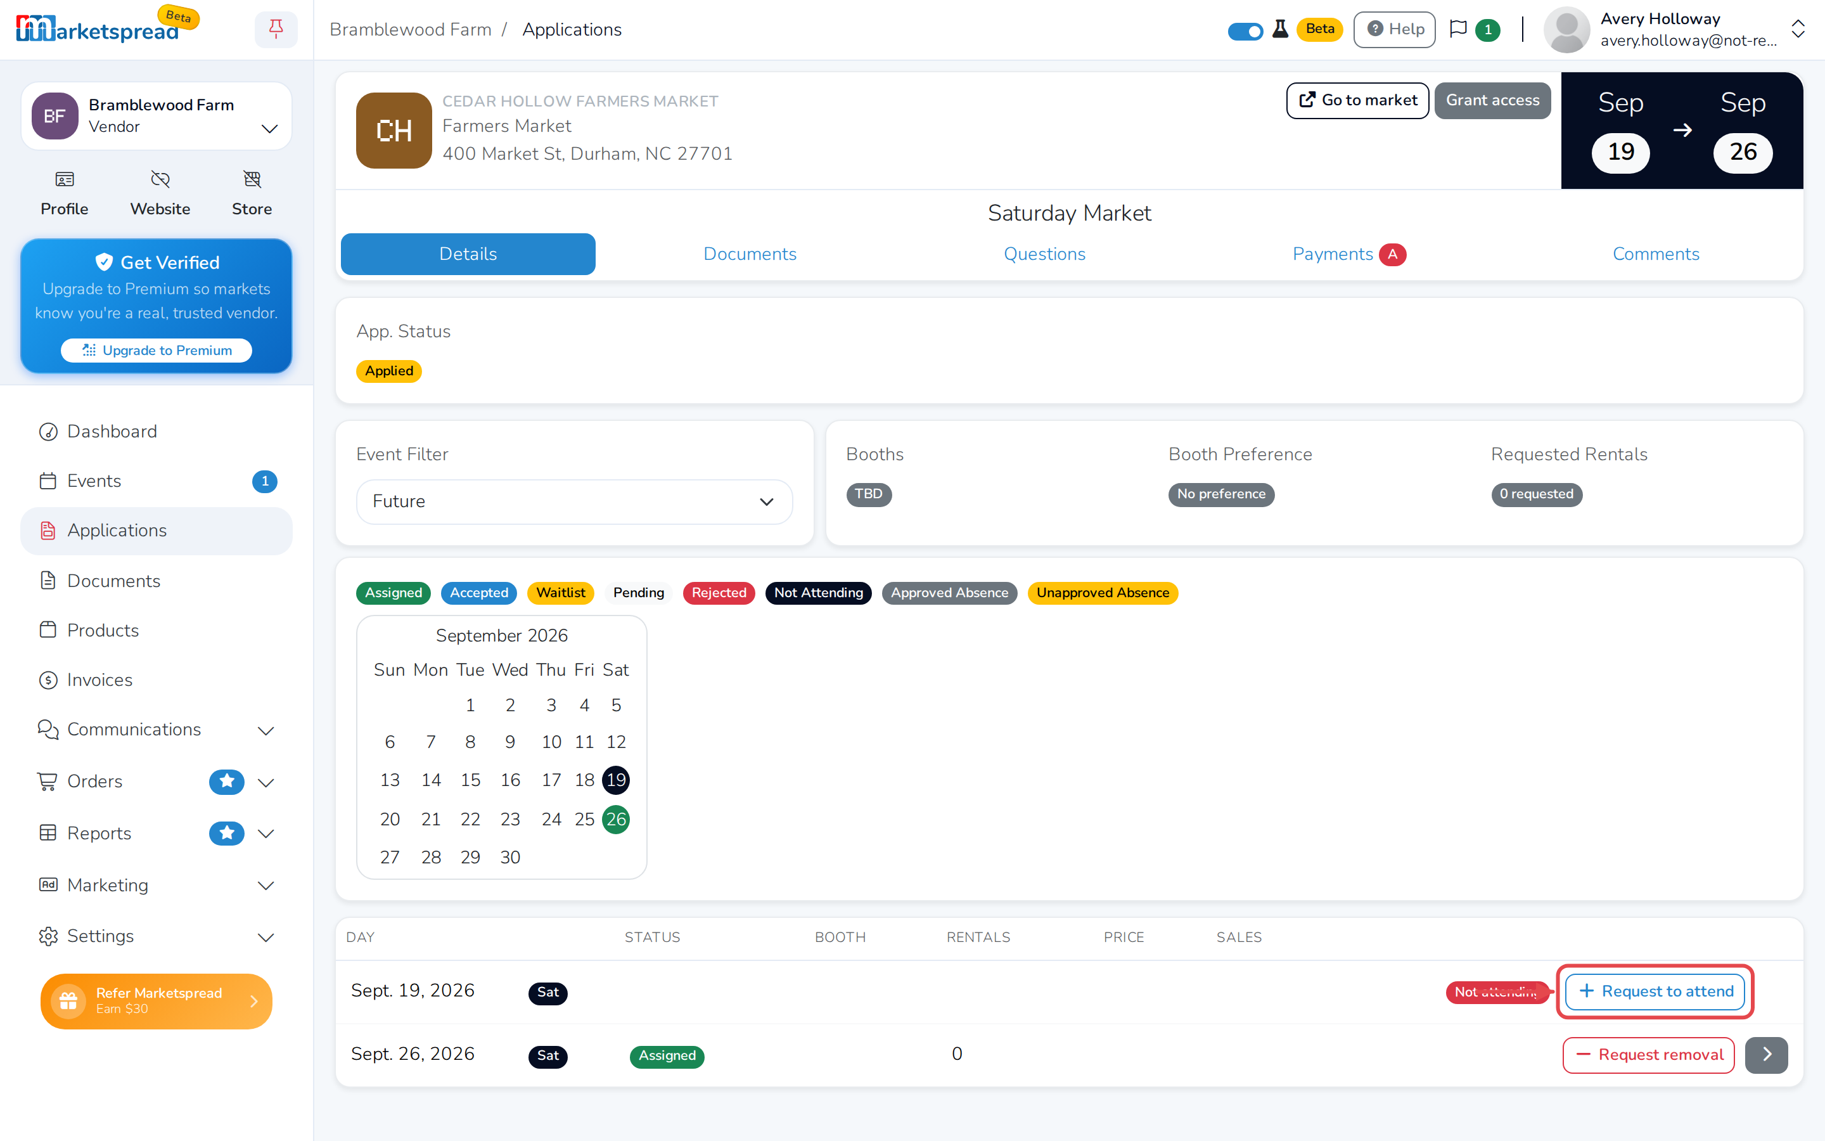The image size is (1825, 1141).
Task: Open the Event Filter dropdown
Action: point(574,501)
